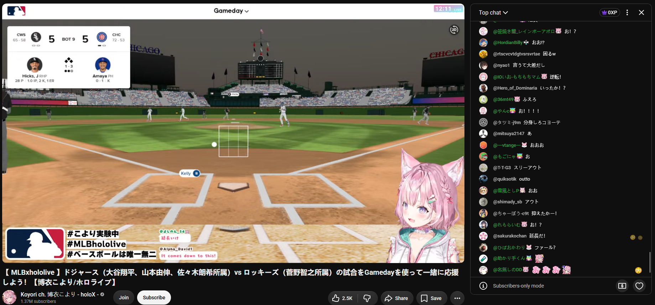Click the video title starting with 【 MLBxhololive 】
Screen dimensions: 655x305
point(231,277)
